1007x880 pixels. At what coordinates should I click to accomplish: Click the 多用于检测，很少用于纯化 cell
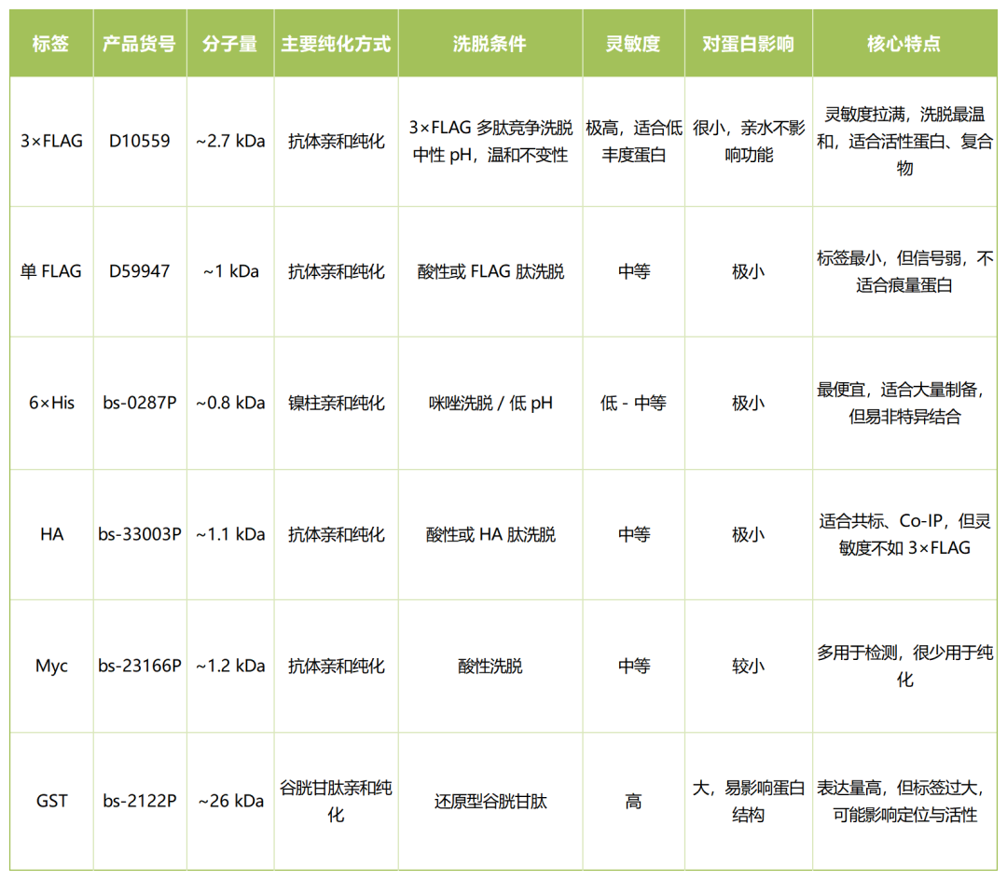(x=904, y=667)
